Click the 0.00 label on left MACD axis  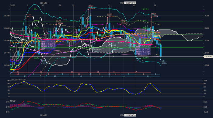click(x=8, y=107)
